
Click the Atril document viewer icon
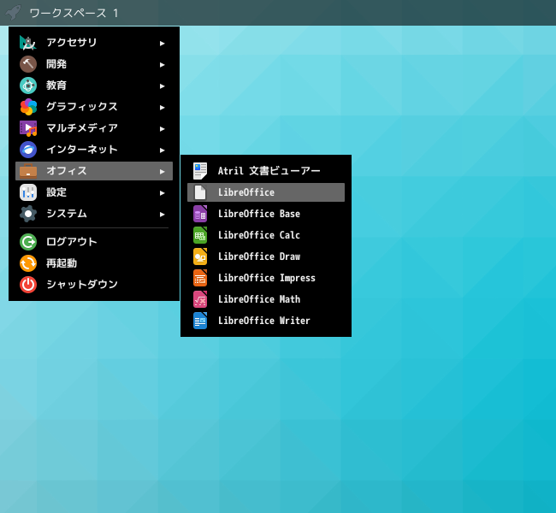(x=200, y=171)
